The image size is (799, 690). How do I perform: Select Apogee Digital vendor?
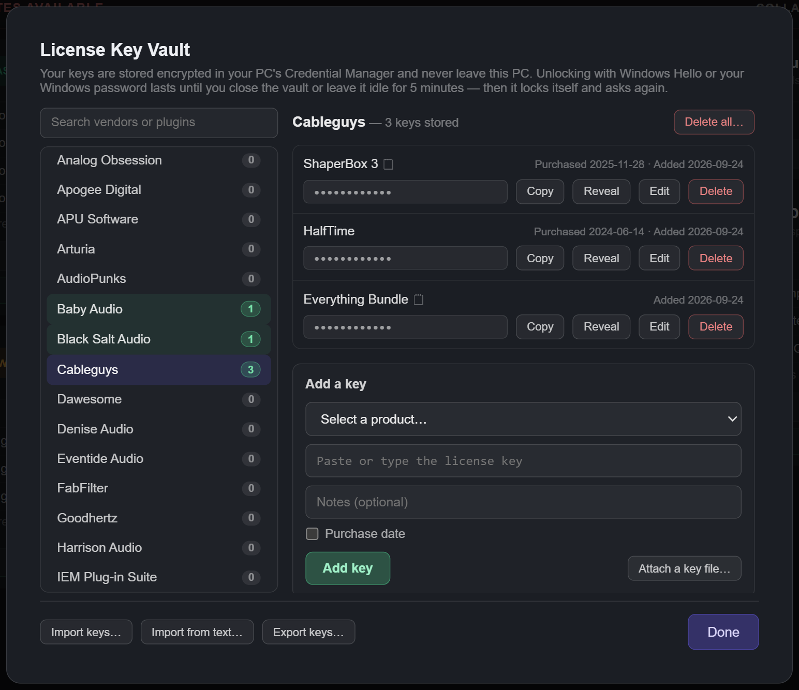click(x=159, y=190)
